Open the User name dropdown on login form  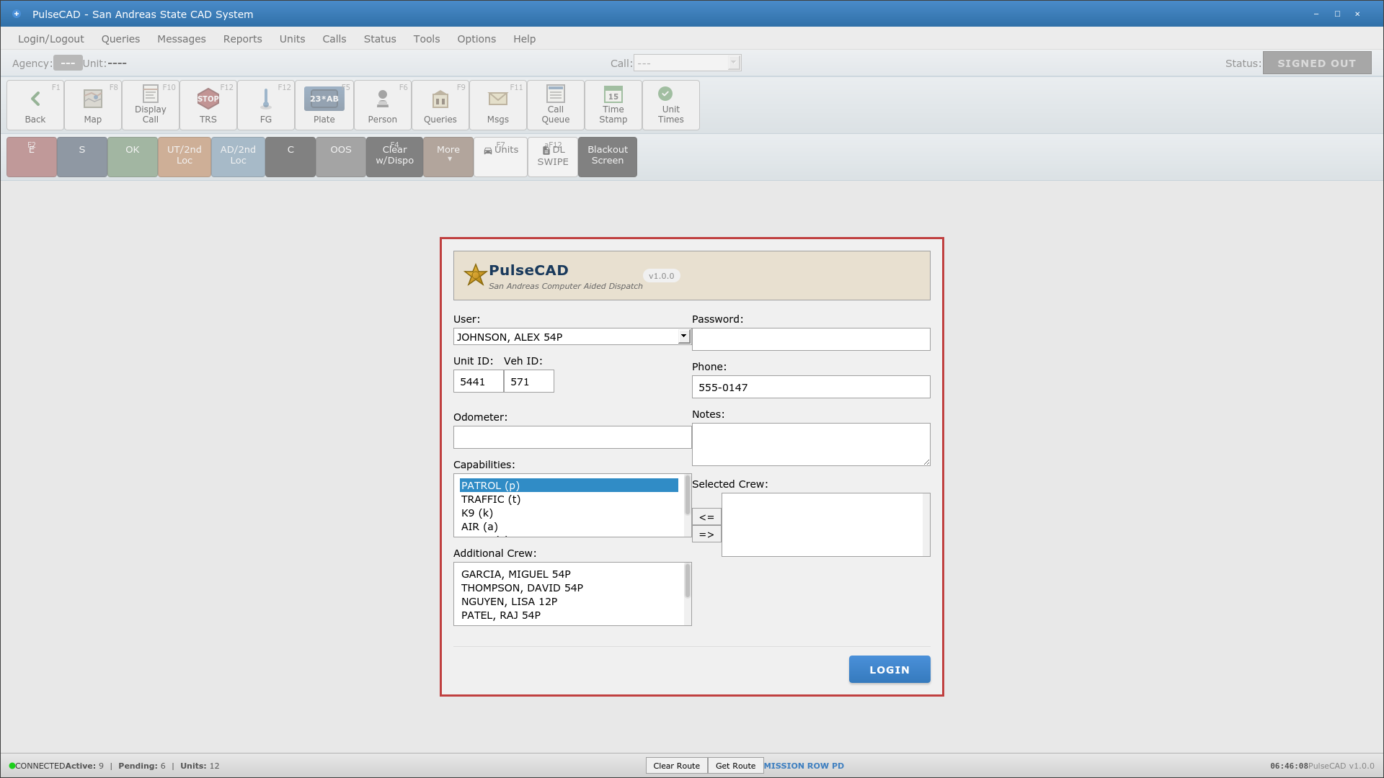[x=683, y=336]
